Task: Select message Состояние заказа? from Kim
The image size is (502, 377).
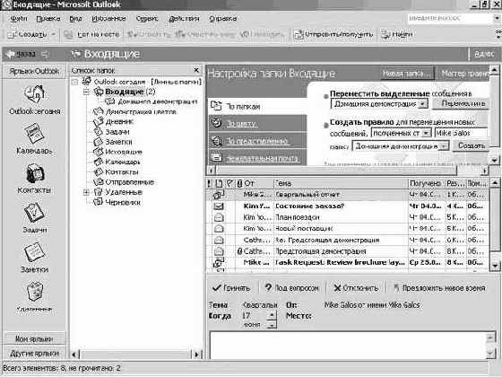Action: tap(348, 206)
